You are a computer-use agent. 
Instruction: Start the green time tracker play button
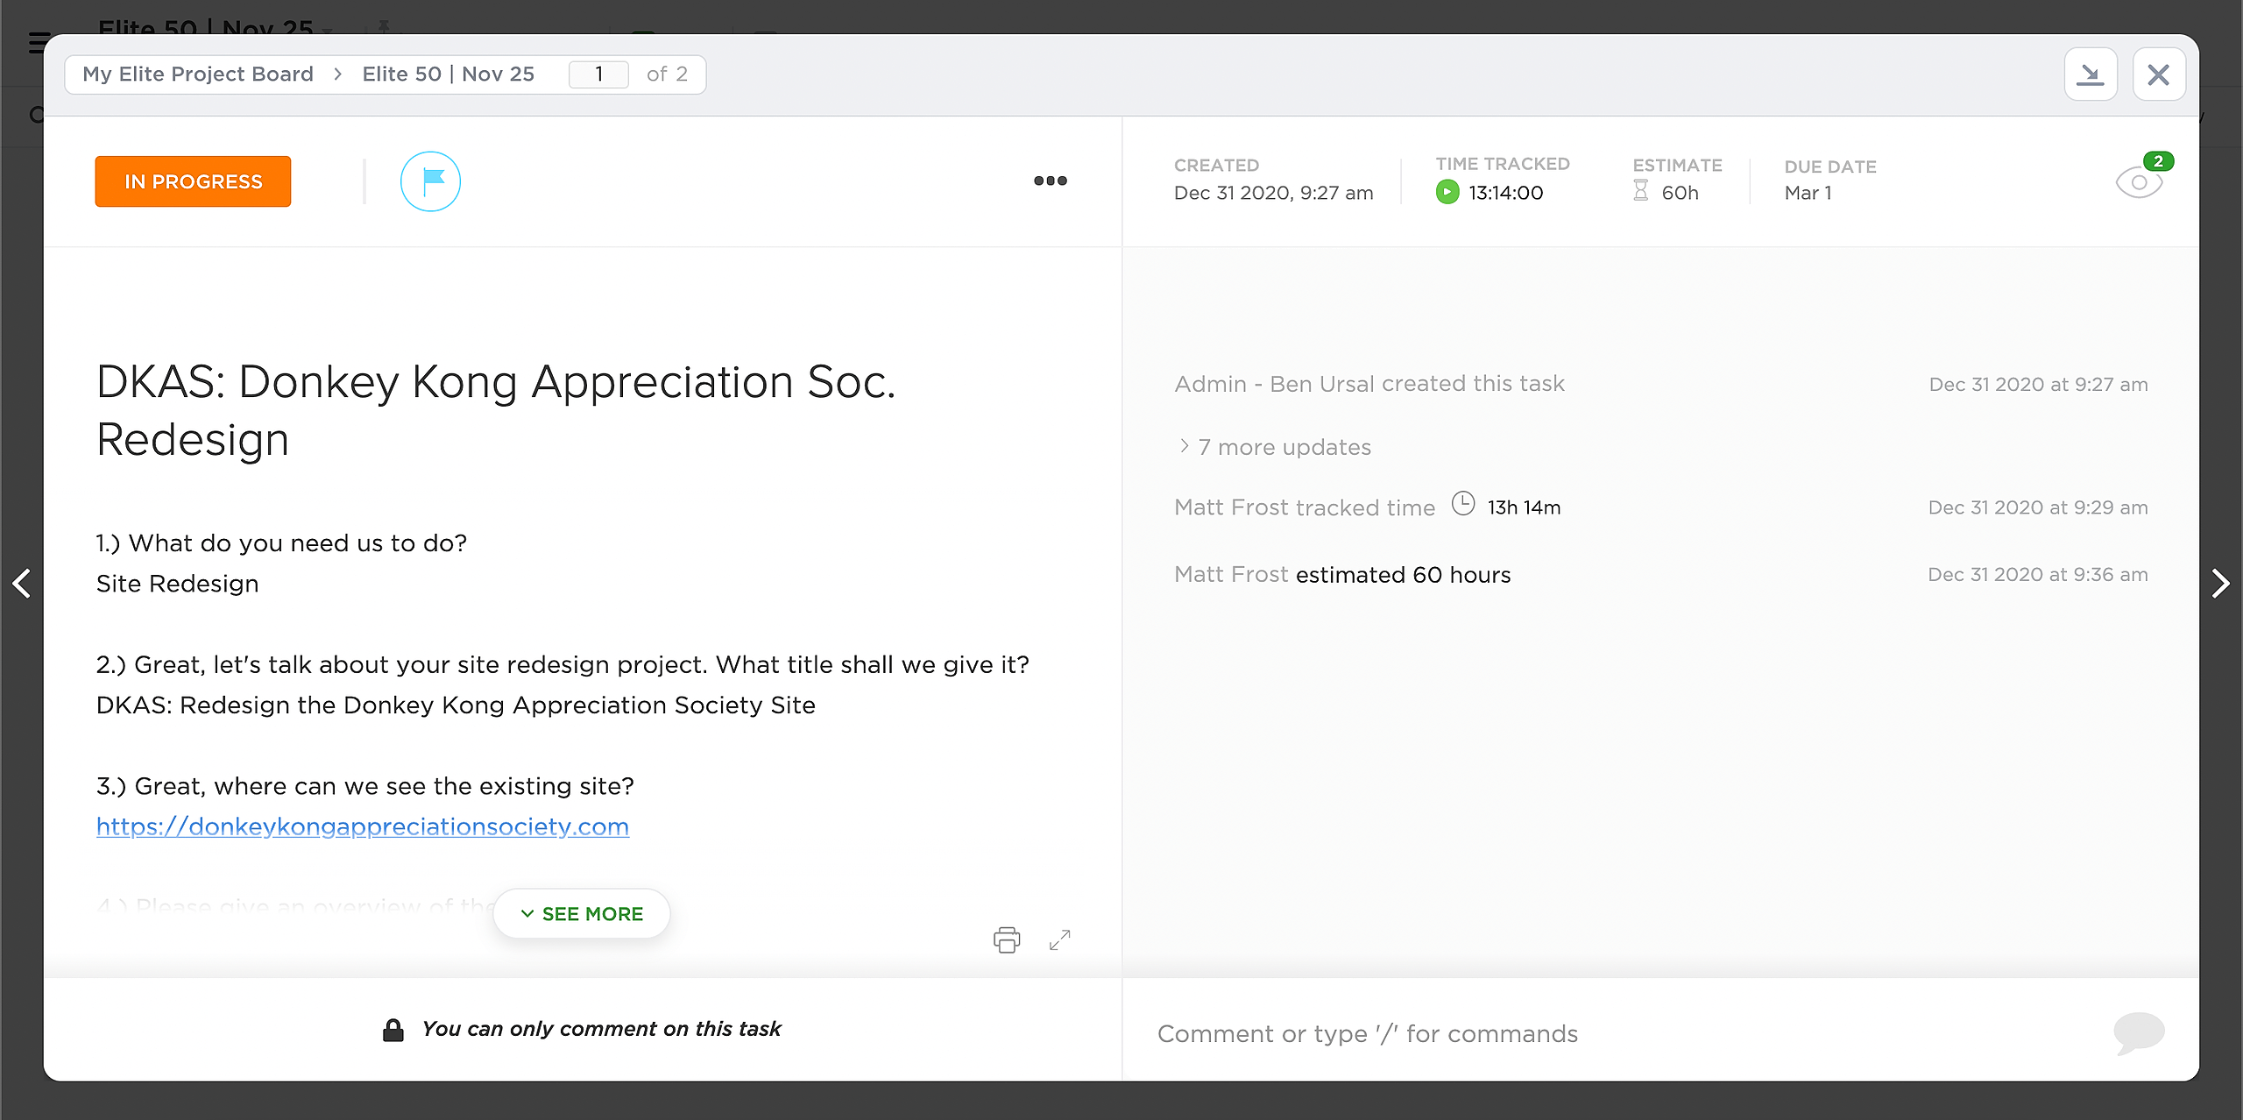point(1447,192)
